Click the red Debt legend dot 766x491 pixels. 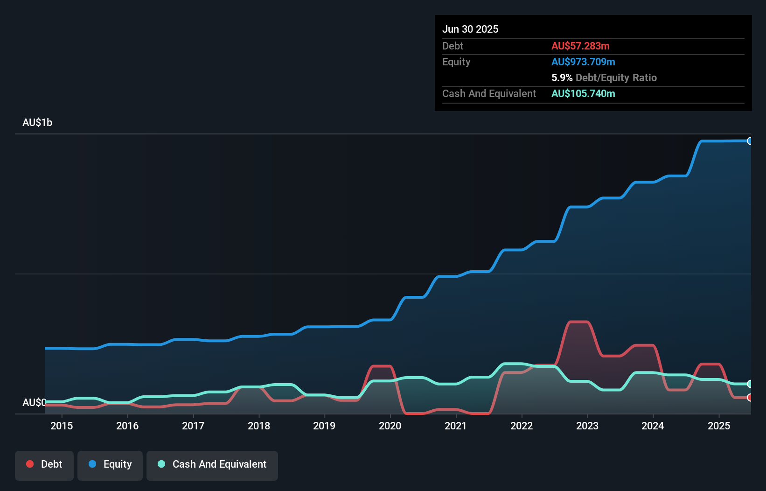point(30,464)
